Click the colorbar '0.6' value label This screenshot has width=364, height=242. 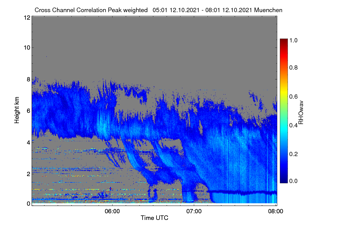click(x=293, y=96)
